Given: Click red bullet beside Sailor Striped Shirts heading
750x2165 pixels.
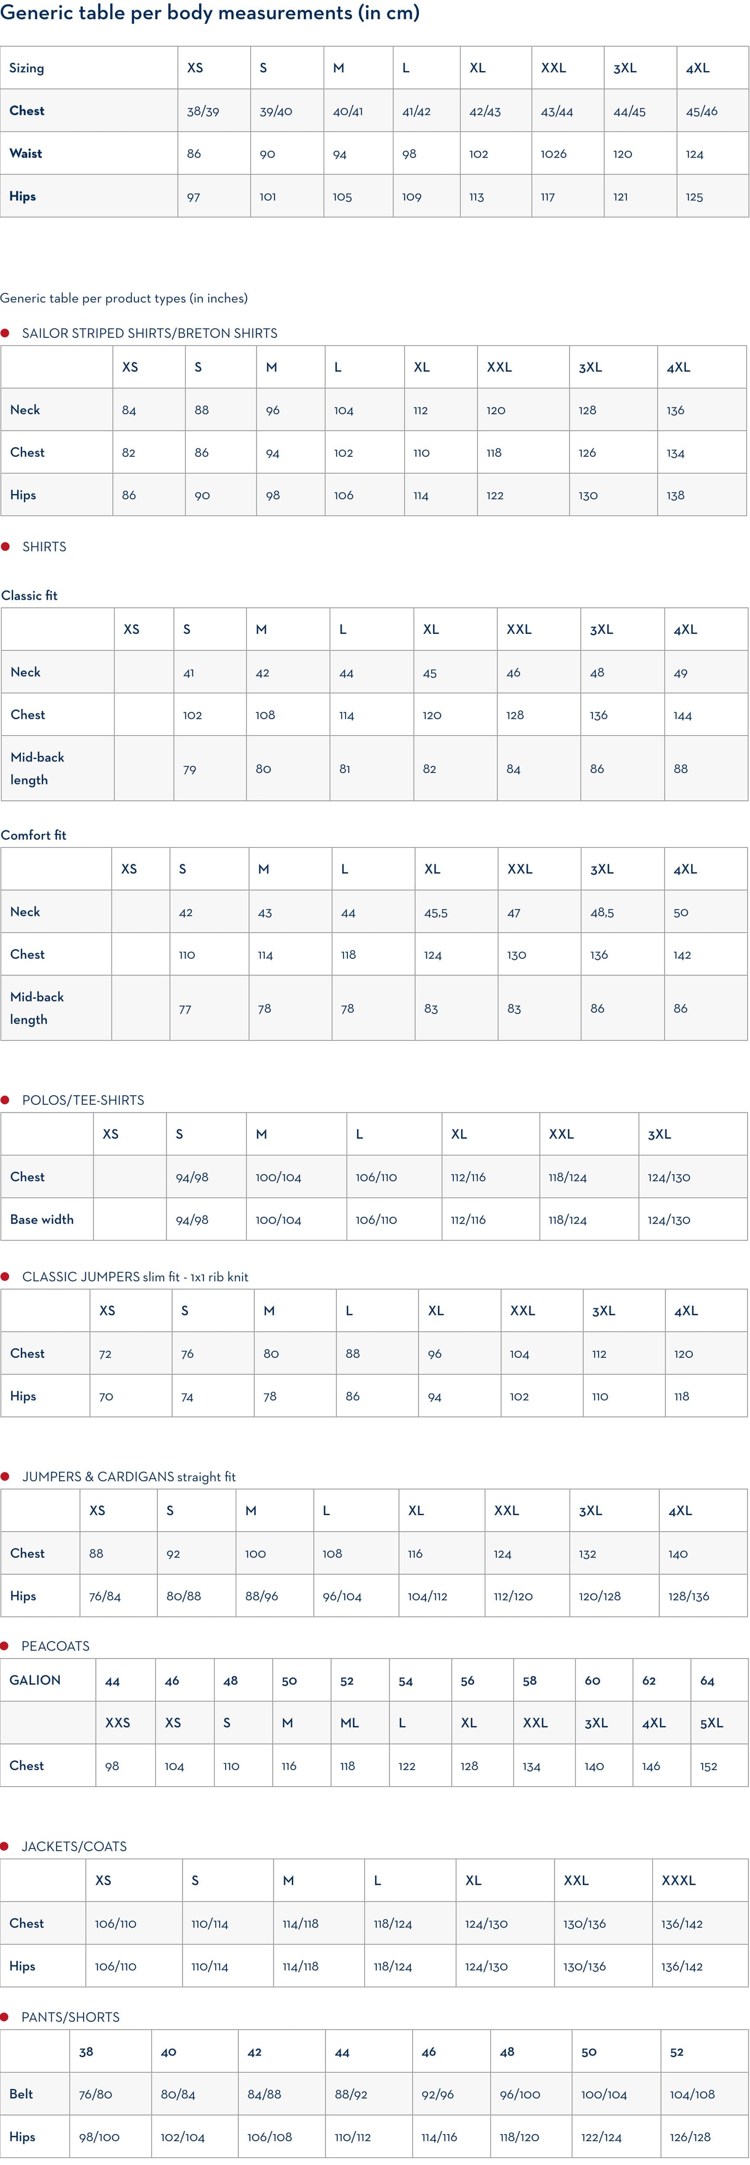Looking at the screenshot, I should [5, 333].
